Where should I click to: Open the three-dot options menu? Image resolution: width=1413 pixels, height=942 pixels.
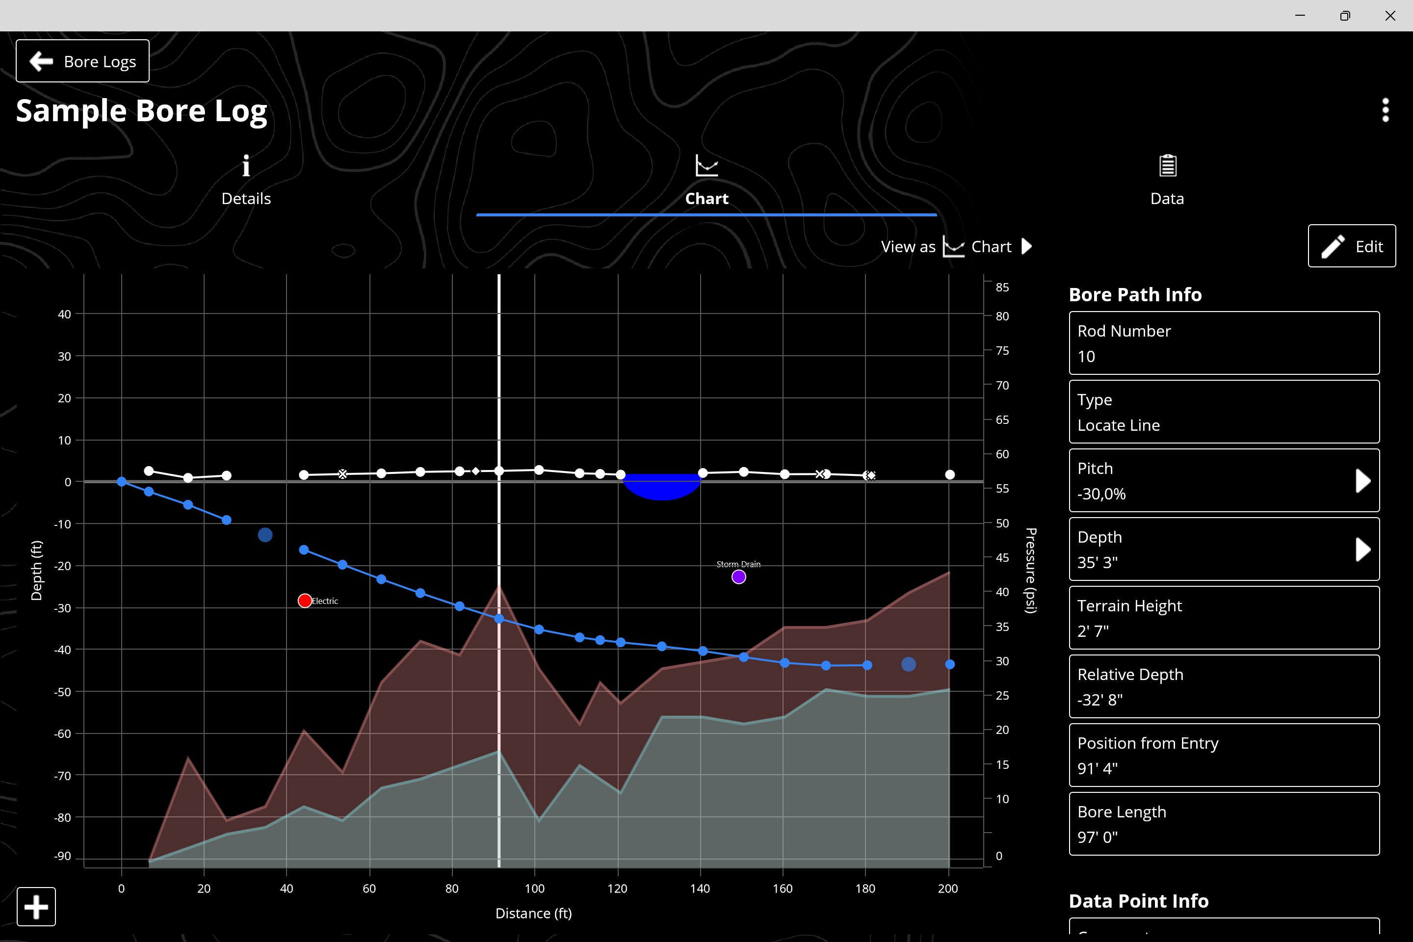pyautogui.click(x=1386, y=110)
